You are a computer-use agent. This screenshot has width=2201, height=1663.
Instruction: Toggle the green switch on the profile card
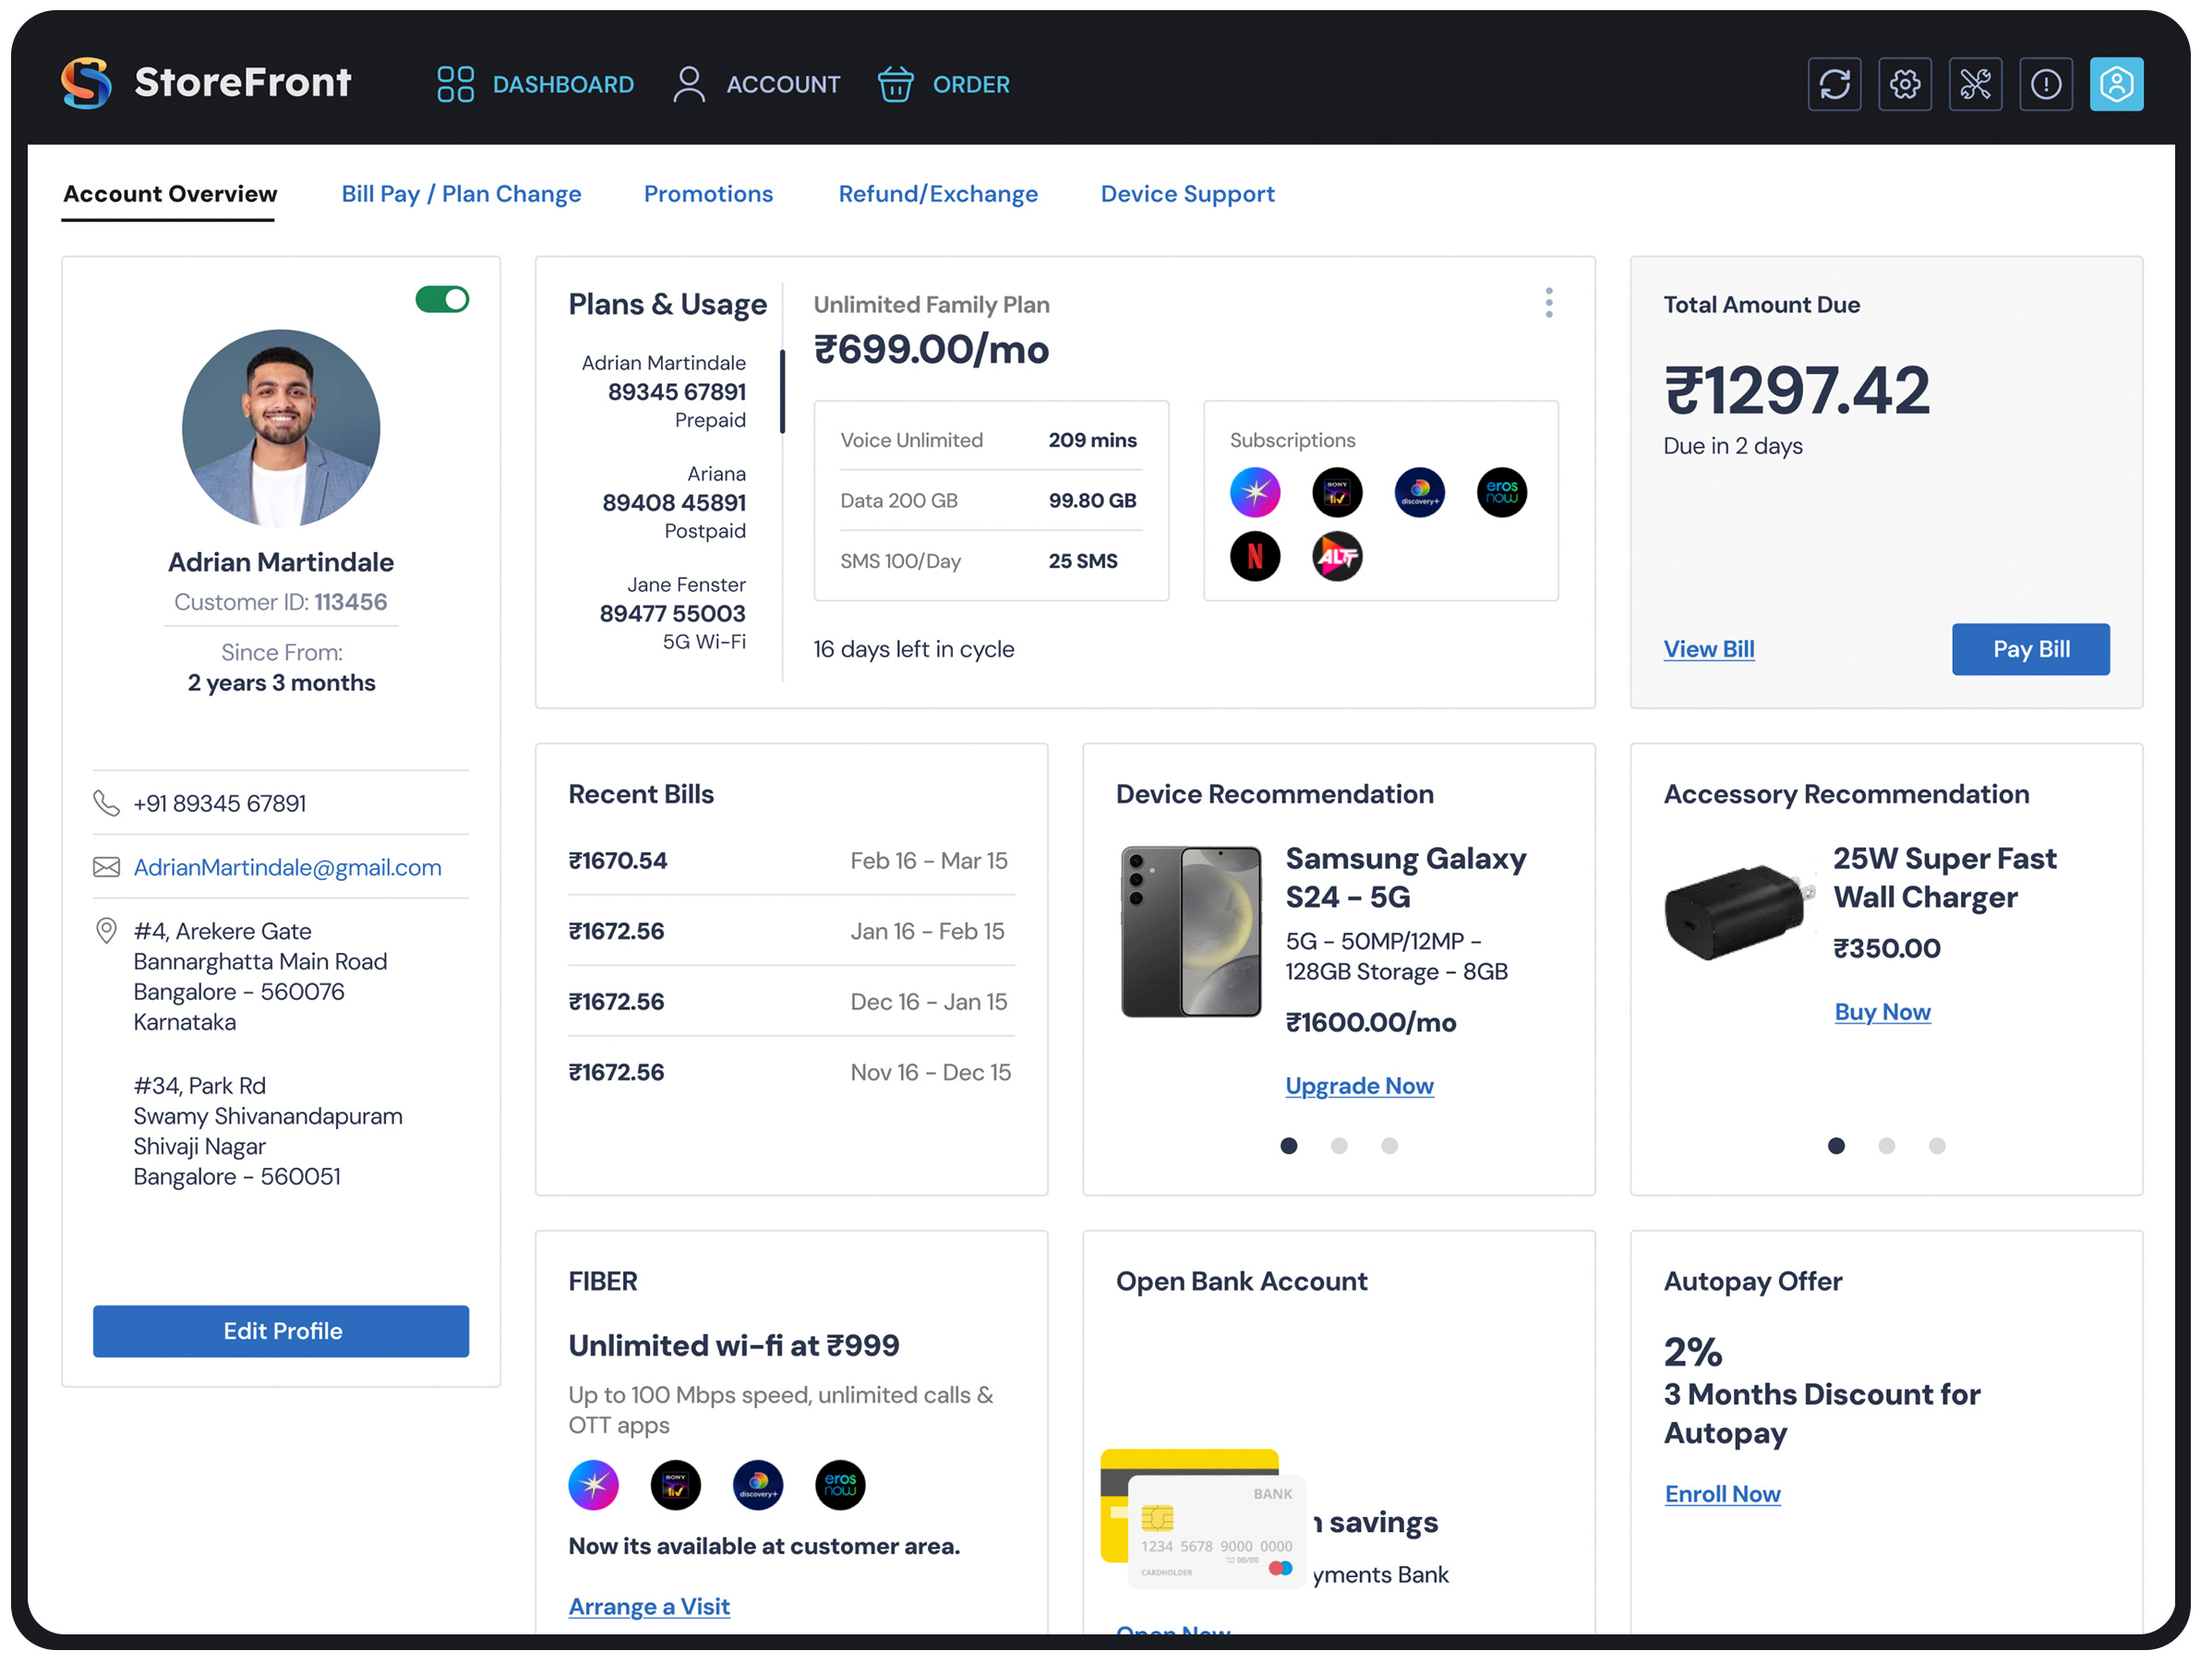(x=442, y=298)
